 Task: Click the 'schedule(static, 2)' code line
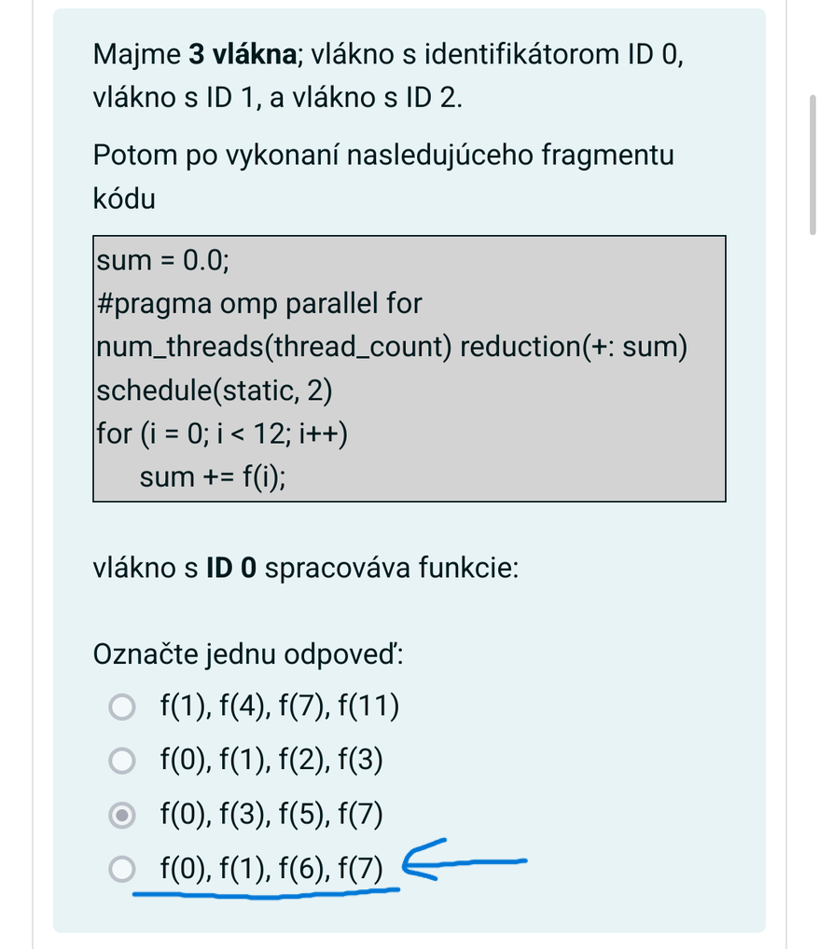pyautogui.click(x=215, y=391)
